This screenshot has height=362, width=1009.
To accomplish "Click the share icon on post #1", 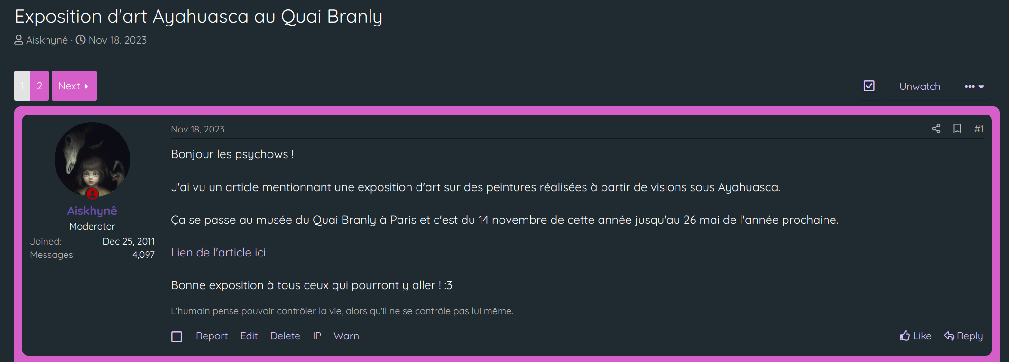I will coord(936,129).
